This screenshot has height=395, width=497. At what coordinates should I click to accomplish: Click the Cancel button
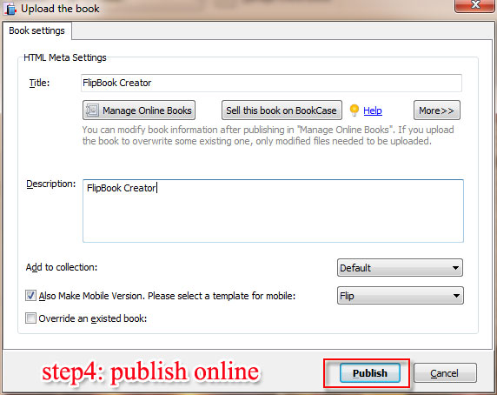pos(445,373)
